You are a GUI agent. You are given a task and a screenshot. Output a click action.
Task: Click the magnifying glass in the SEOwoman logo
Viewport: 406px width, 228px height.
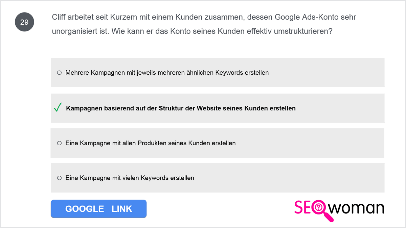(x=320, y=210)
